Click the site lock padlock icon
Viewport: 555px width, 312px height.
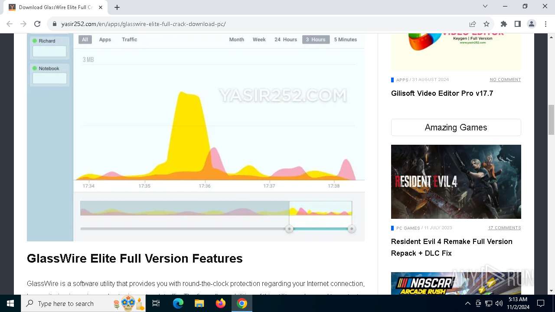coord(54,24)
